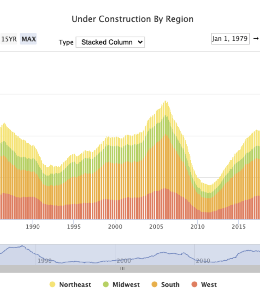Click the 2000 mark in the navigator

pyautogui.click(x=123, y=261)
